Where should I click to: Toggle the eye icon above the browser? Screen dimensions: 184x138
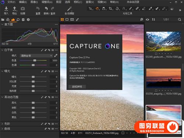click(148, 19)
